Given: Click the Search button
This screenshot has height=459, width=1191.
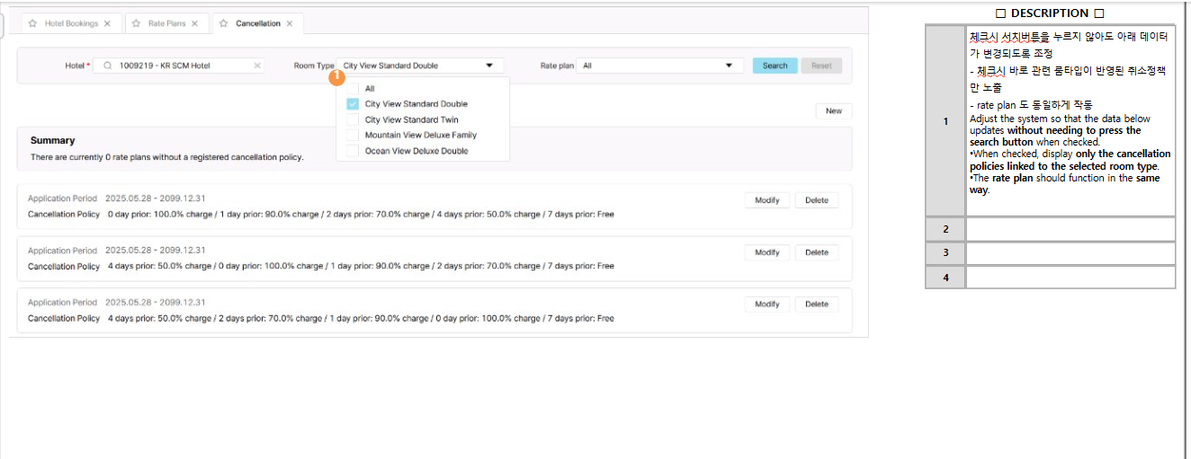Looking at the screenshot, I should (775, 66).
